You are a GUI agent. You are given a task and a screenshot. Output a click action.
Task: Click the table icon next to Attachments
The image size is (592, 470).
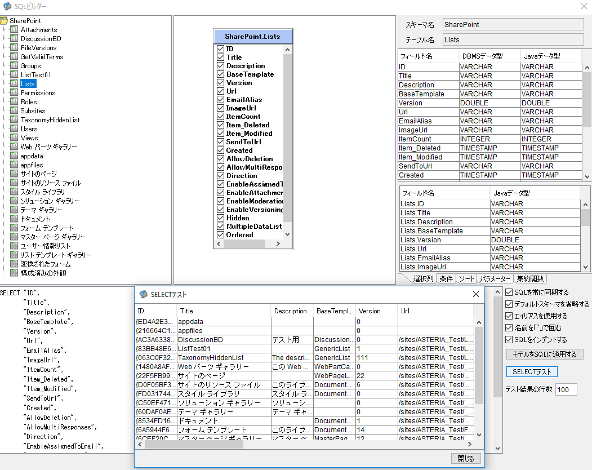click(x=14, y=30)
